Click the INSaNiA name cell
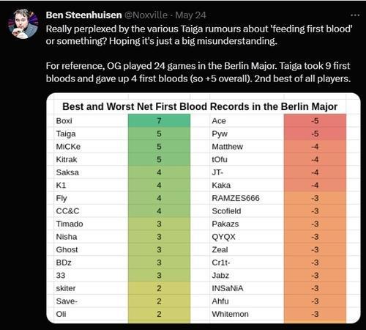366x330 pixels. (x=247, y=288)
